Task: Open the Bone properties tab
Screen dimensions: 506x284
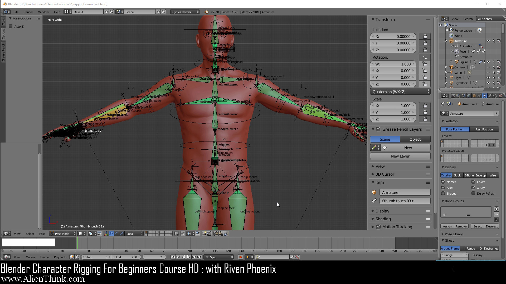Action: pyautogui.click(x=490, y=96)
